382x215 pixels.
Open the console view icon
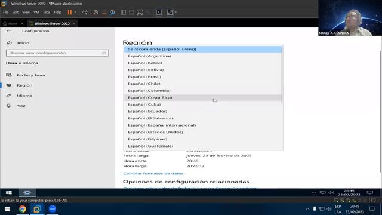click(x=159, y=12)
